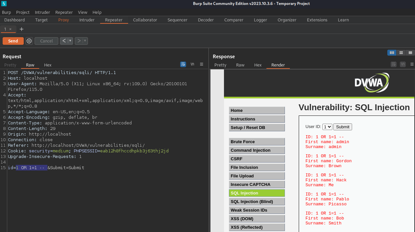Toggle non-printable characters in Response panel
The height and width of the screenshot is (232, 415).
[403, 64]
